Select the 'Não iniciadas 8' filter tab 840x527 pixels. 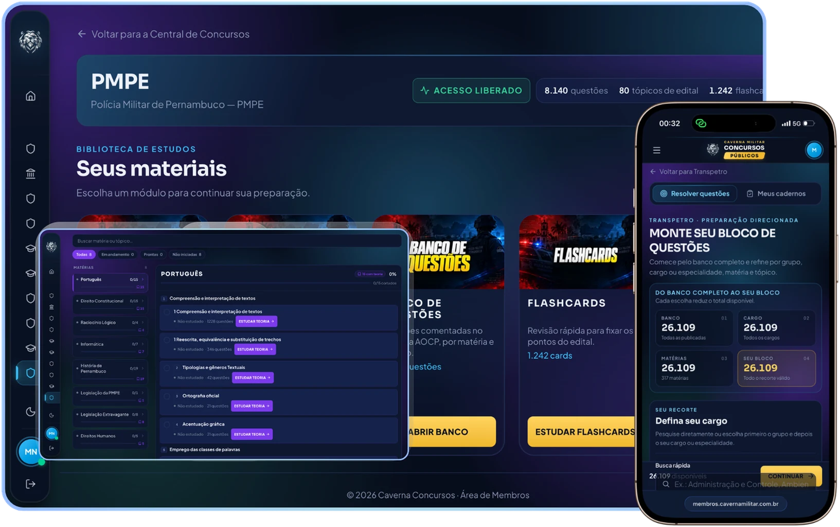point(187,255)
